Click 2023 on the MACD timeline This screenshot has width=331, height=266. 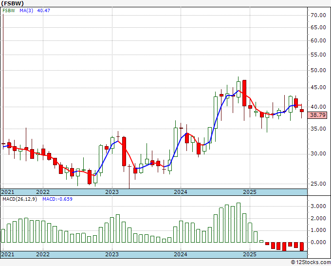[x=112, y=254]
